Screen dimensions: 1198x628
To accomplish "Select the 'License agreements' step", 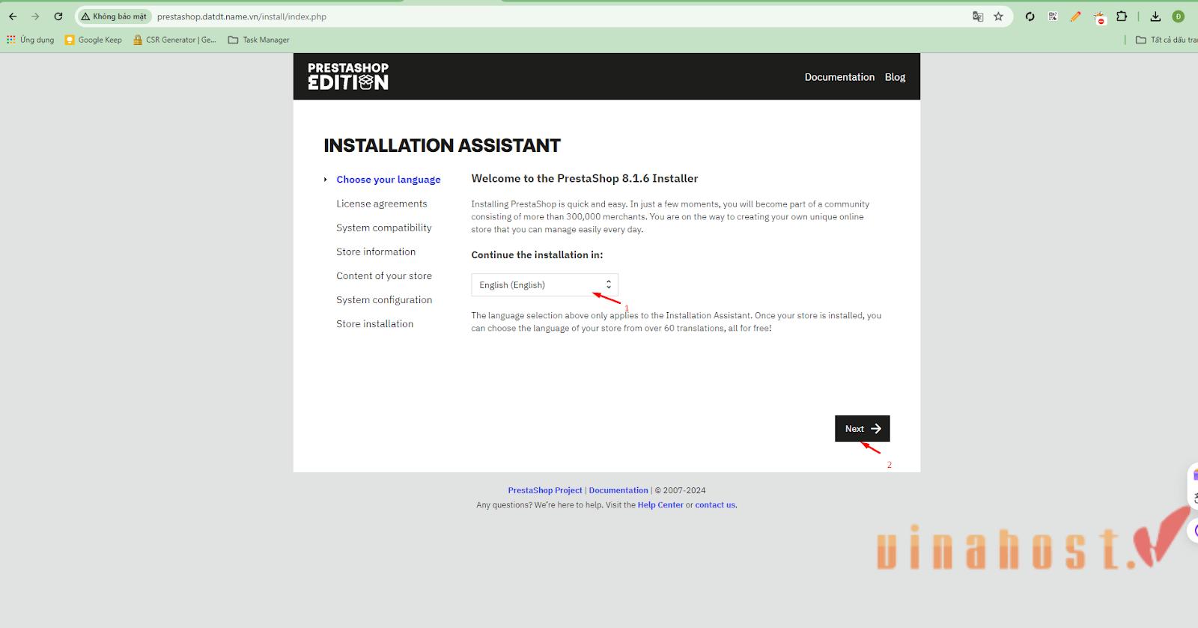I will pyautogui.click(x=382, y=204).
